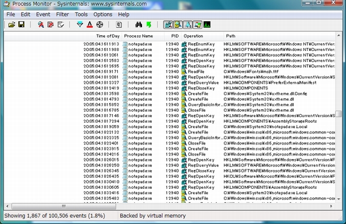
Task: Select the HKCU\Software path row
Action: coord(279,177)
